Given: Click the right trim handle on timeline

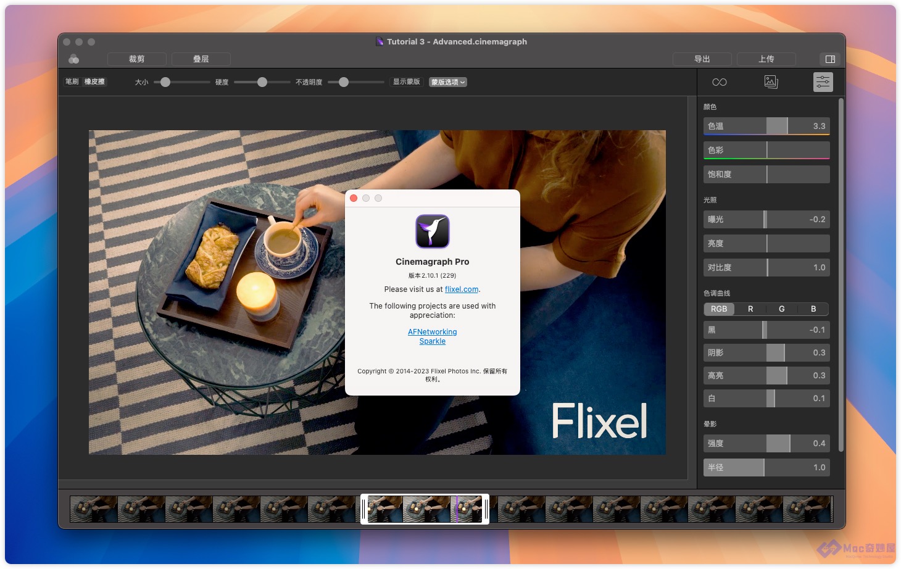Looking at the screenshot, I should [486, 509].
